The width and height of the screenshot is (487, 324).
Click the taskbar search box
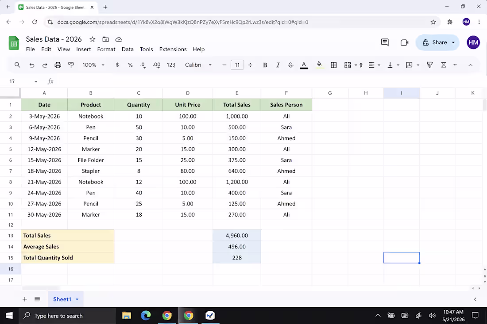click(67, 316)
